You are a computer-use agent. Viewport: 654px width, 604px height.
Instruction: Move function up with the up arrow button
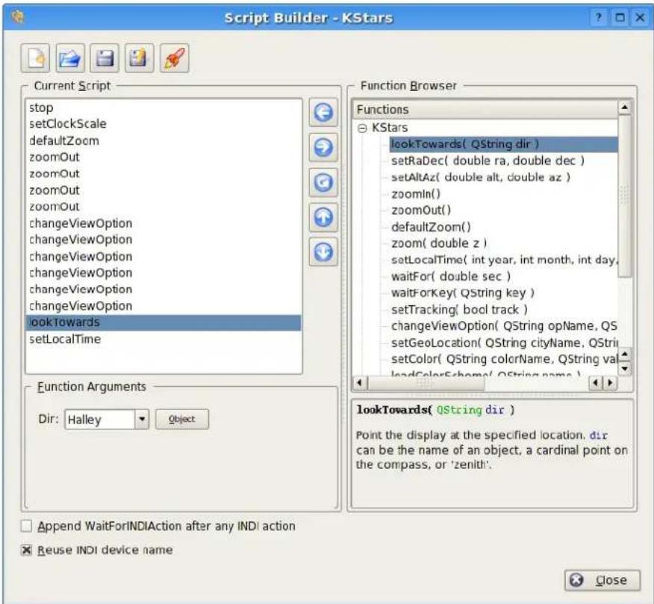pos(323,217)
